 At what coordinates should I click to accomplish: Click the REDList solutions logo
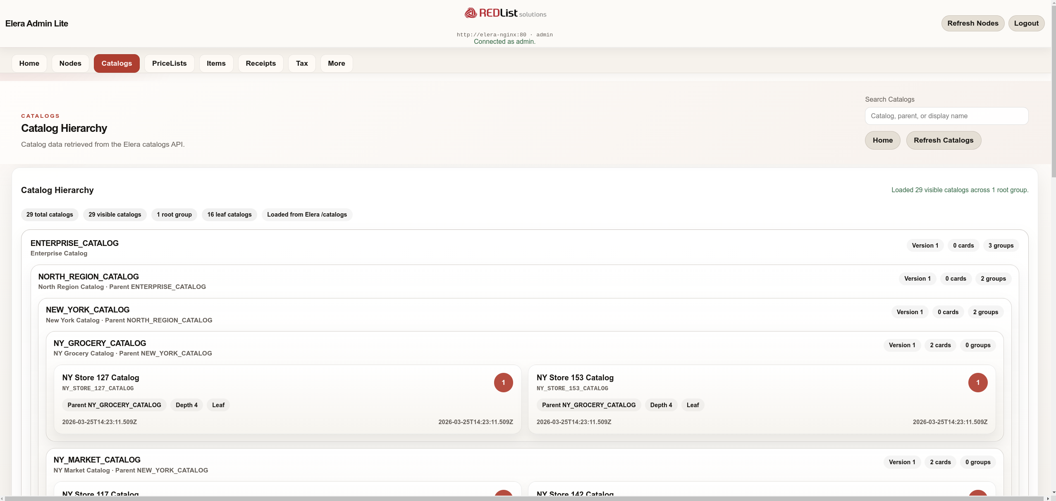pyautogui.click(x=505, y=13)
